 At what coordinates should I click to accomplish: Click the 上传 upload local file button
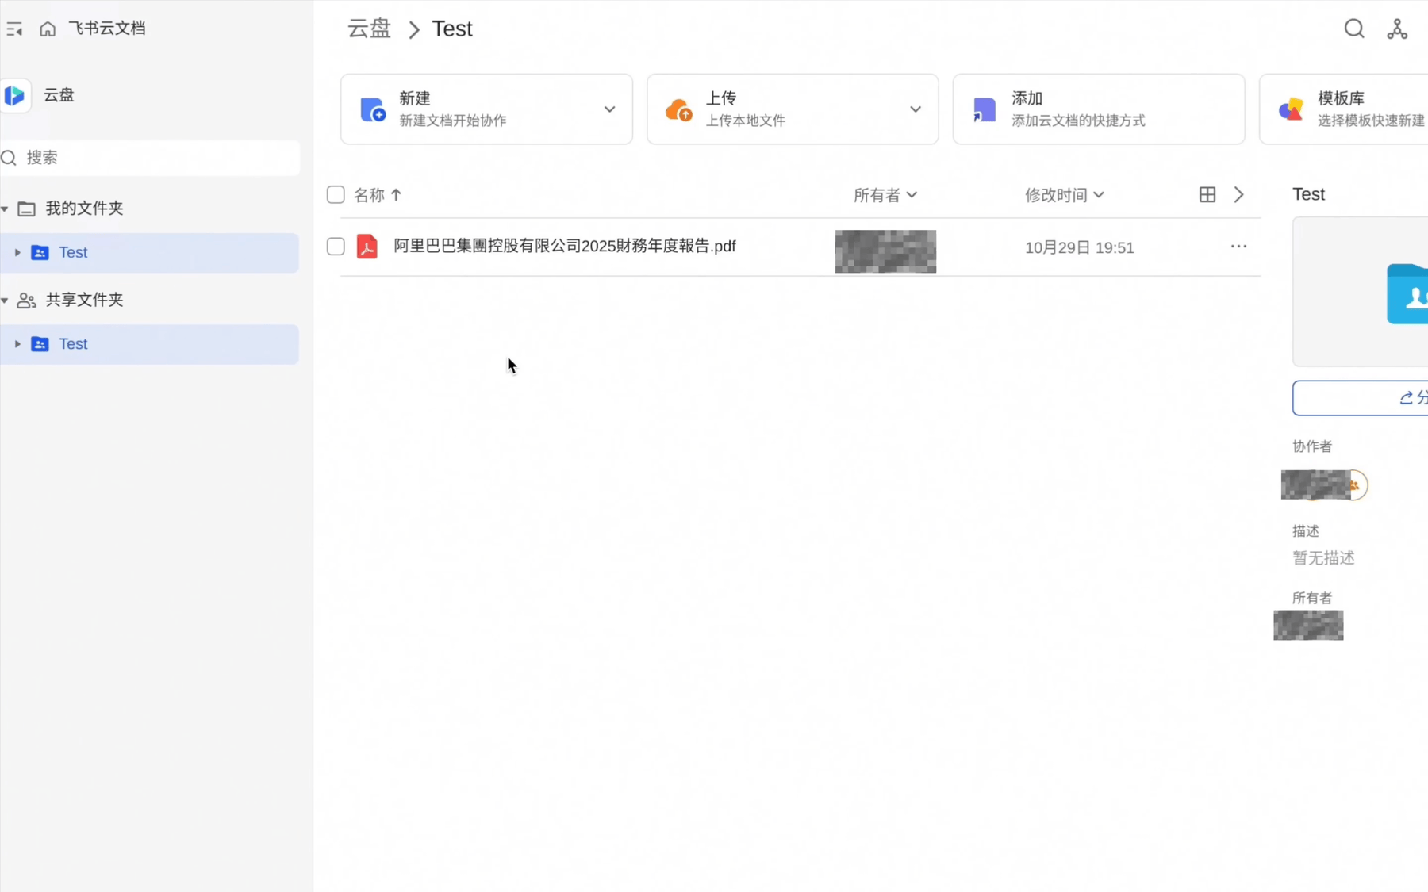coord(793,109)
